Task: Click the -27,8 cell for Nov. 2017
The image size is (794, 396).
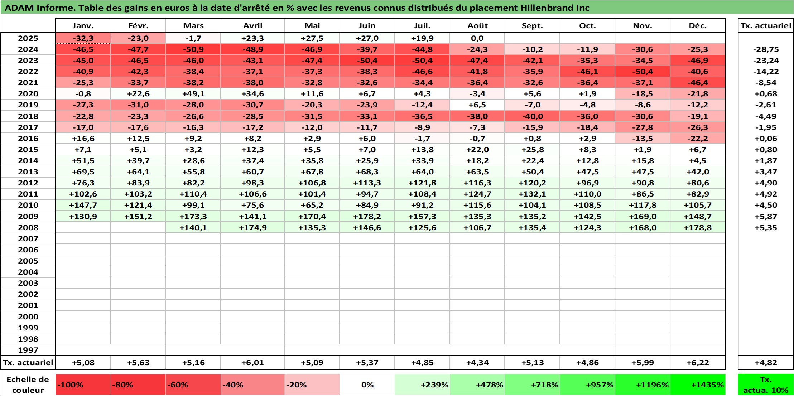Action: (x=643, y=127)
